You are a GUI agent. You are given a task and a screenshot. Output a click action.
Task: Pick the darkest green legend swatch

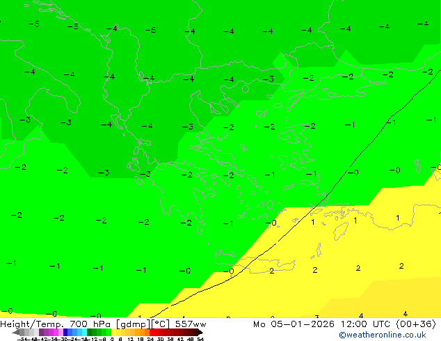coord(90,332)
